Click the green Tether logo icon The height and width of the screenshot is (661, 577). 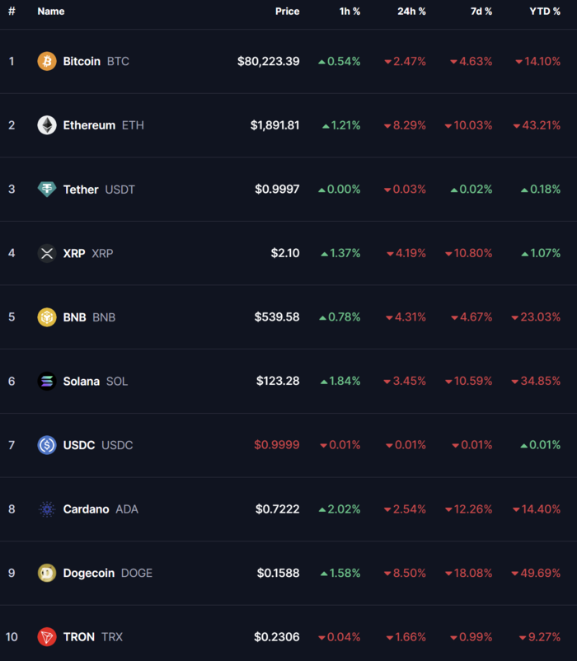pyautogui.click(x=47, y=190)
